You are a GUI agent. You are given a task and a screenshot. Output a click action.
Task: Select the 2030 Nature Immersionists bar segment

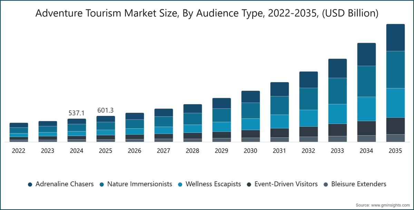pos(250,111)
